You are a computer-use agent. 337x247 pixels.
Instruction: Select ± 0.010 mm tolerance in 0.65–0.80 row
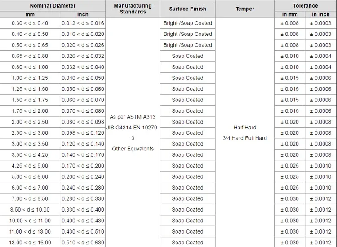289,56
